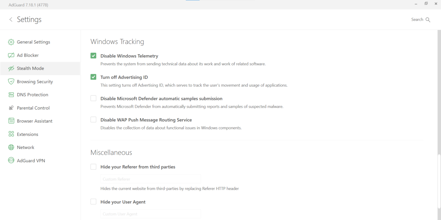Click inside the Custom Referer field
Viewport: 441px width, 220px height.
(150, 179)
